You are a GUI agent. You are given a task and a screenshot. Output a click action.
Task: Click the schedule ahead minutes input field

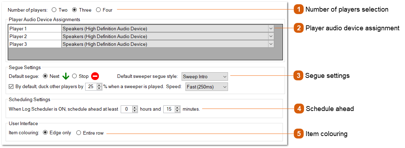pos(169,109)
